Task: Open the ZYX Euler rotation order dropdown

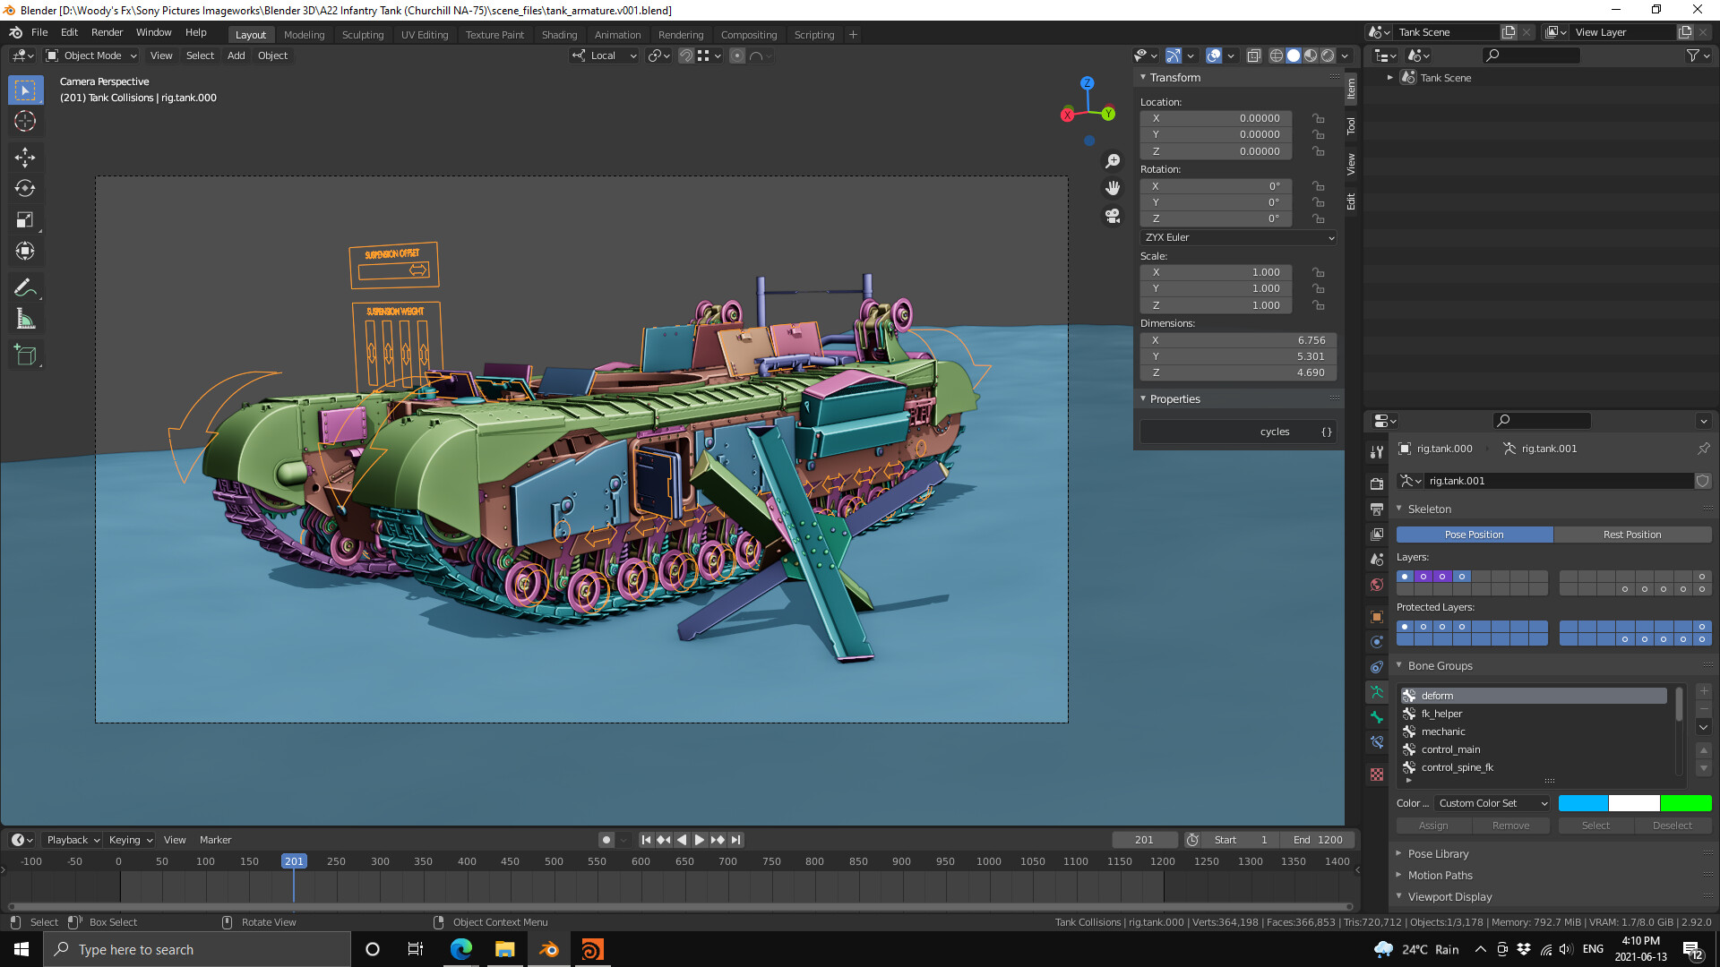Action: [x=1237, y=237]
